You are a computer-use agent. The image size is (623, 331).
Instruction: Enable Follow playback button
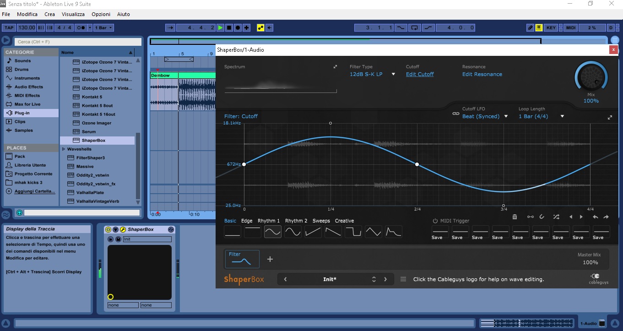[x=170, y=28]
